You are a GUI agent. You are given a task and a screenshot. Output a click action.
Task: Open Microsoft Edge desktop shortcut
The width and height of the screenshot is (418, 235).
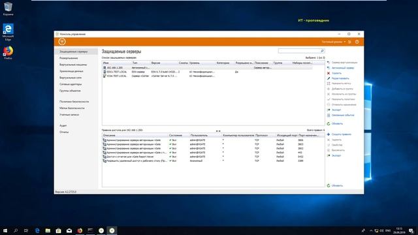(8, 32)
